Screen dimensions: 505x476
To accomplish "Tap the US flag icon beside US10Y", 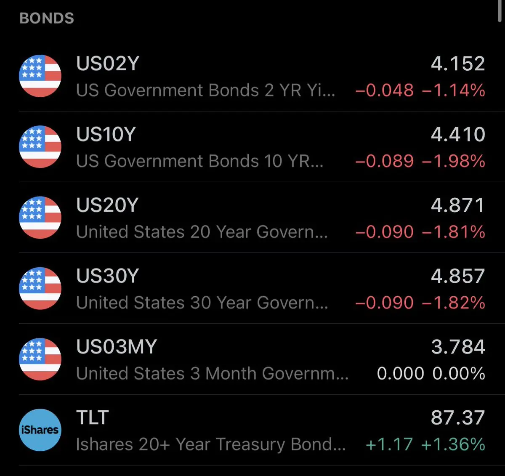I will (40, 147).
